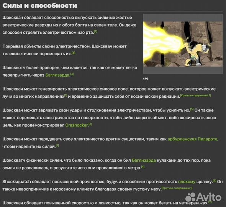Open the Шоксквач electric blast gallery image
The height and width of the screenshot is (207, 226).
point(183,44)
